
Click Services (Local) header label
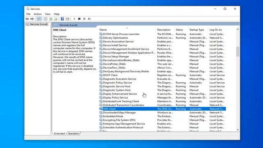69,25
